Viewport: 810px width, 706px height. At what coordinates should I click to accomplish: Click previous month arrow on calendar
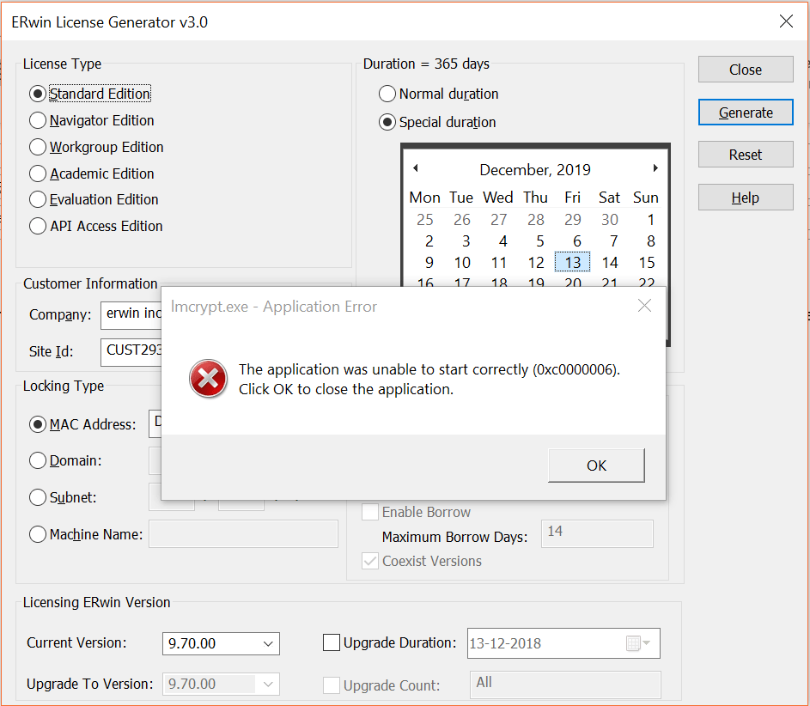[x=416, y=168]
